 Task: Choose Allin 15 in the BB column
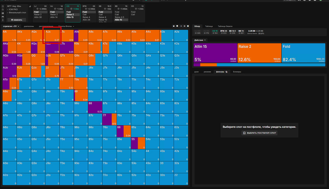pyautogui.click(x=121, y=20)
